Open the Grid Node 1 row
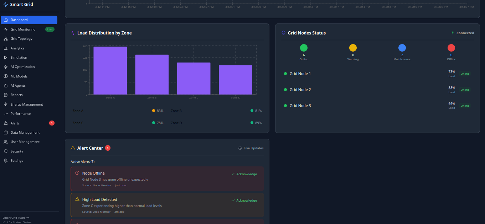Viewport: 485px width, 224px height. [x=377, y=74]
